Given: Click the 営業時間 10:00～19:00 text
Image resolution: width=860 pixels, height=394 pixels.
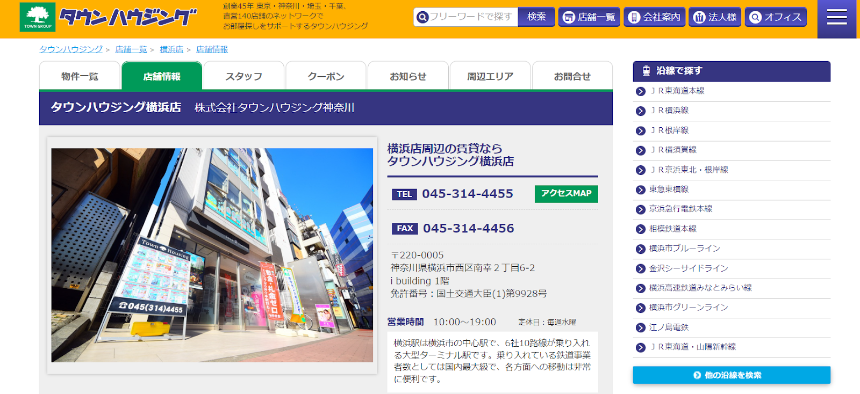Looking at the screenshot, I should tap(442, 322).
